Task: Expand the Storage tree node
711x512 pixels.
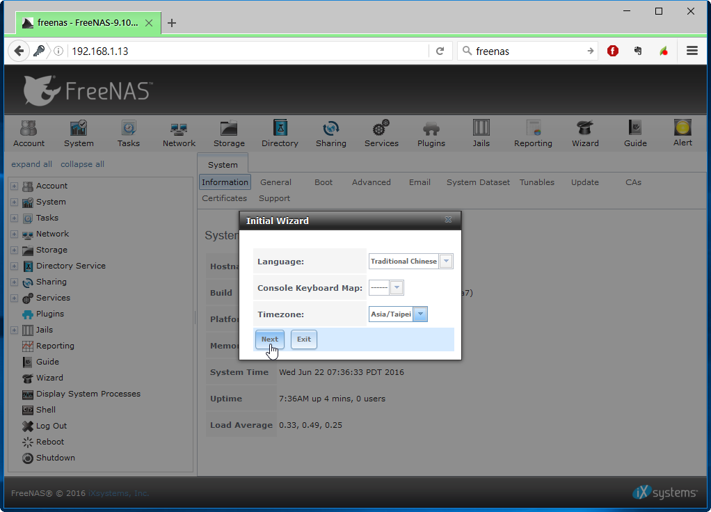Action: tap(14, 250)
